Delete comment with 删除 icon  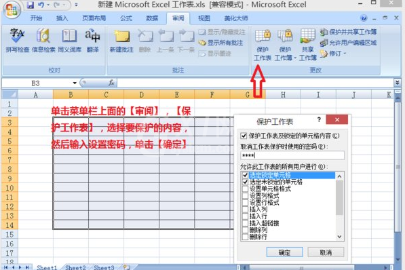(x=145, y=40)
